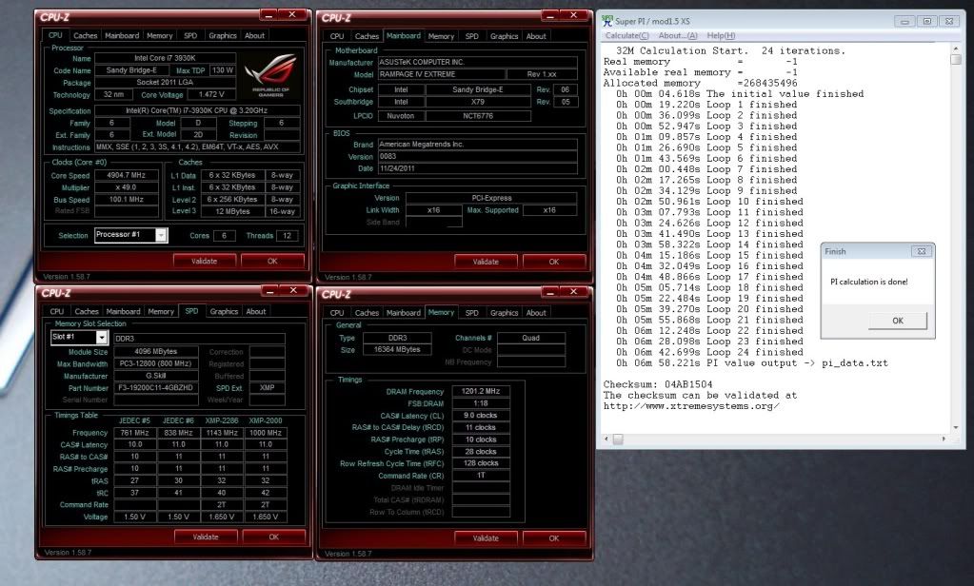Open the About menu in Super PI
This screenshot has height=586, width=974.
tap(678, 35)
